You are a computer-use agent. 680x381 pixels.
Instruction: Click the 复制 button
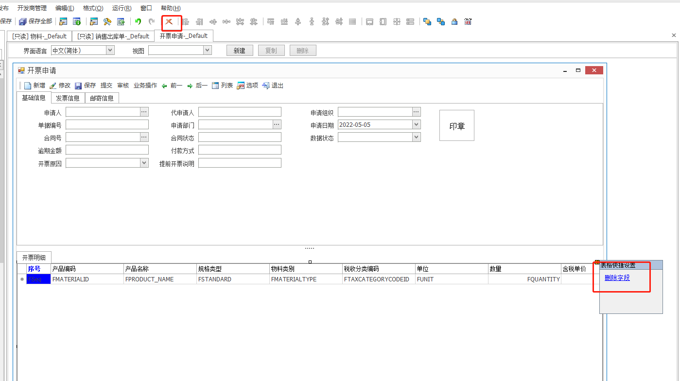tap(271, 51)
